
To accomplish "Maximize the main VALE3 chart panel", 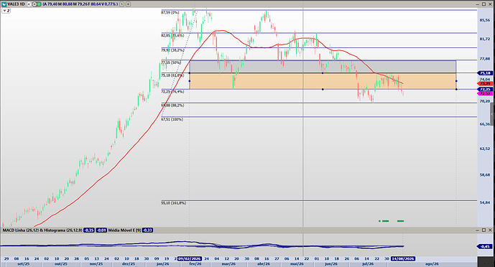I will pos(484,4).
